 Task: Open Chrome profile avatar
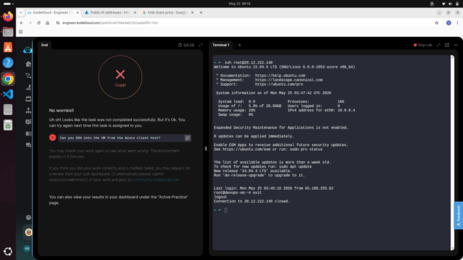point(448,23)
